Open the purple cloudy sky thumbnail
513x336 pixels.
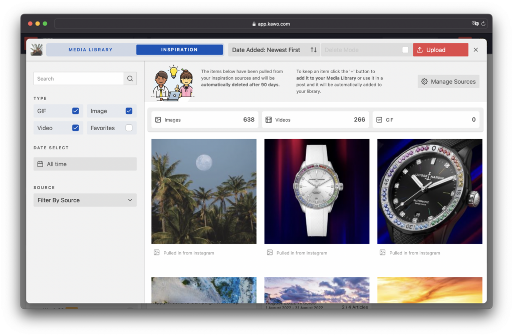point(317,290)
